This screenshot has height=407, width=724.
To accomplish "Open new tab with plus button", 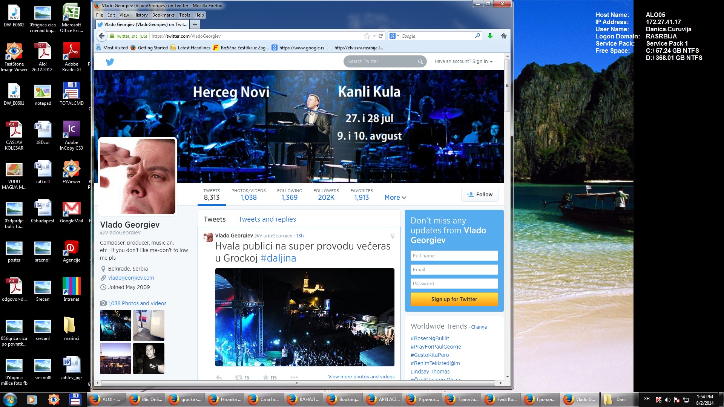I will 195,24.
